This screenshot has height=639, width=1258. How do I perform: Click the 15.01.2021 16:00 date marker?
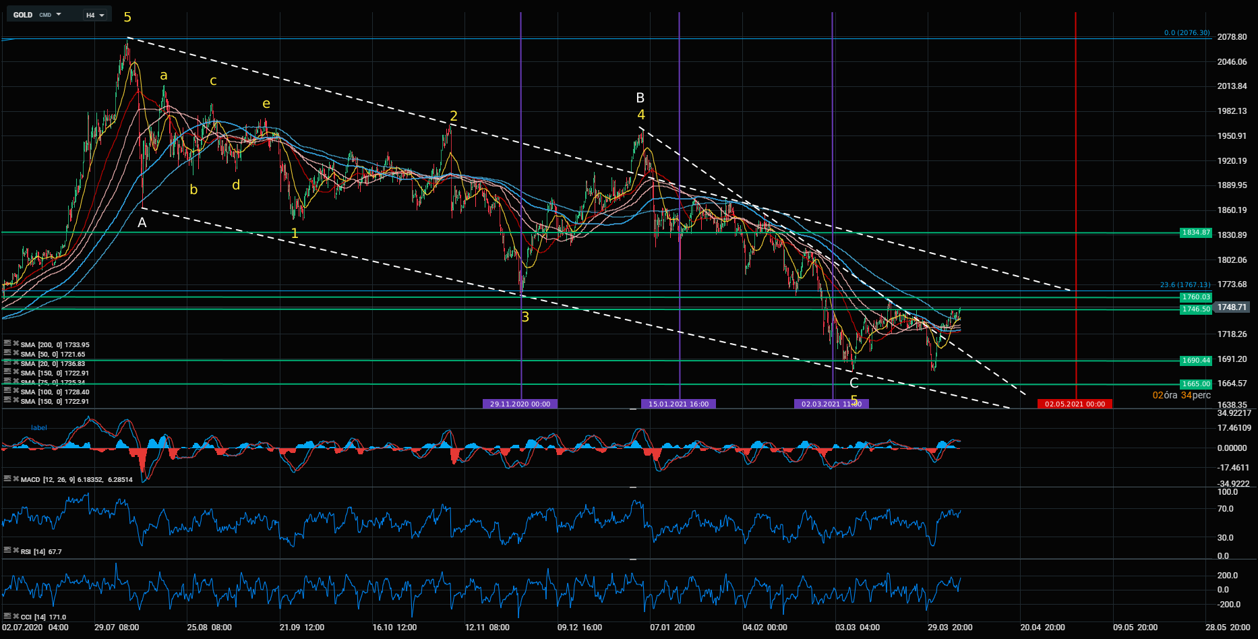coord(678,404)
